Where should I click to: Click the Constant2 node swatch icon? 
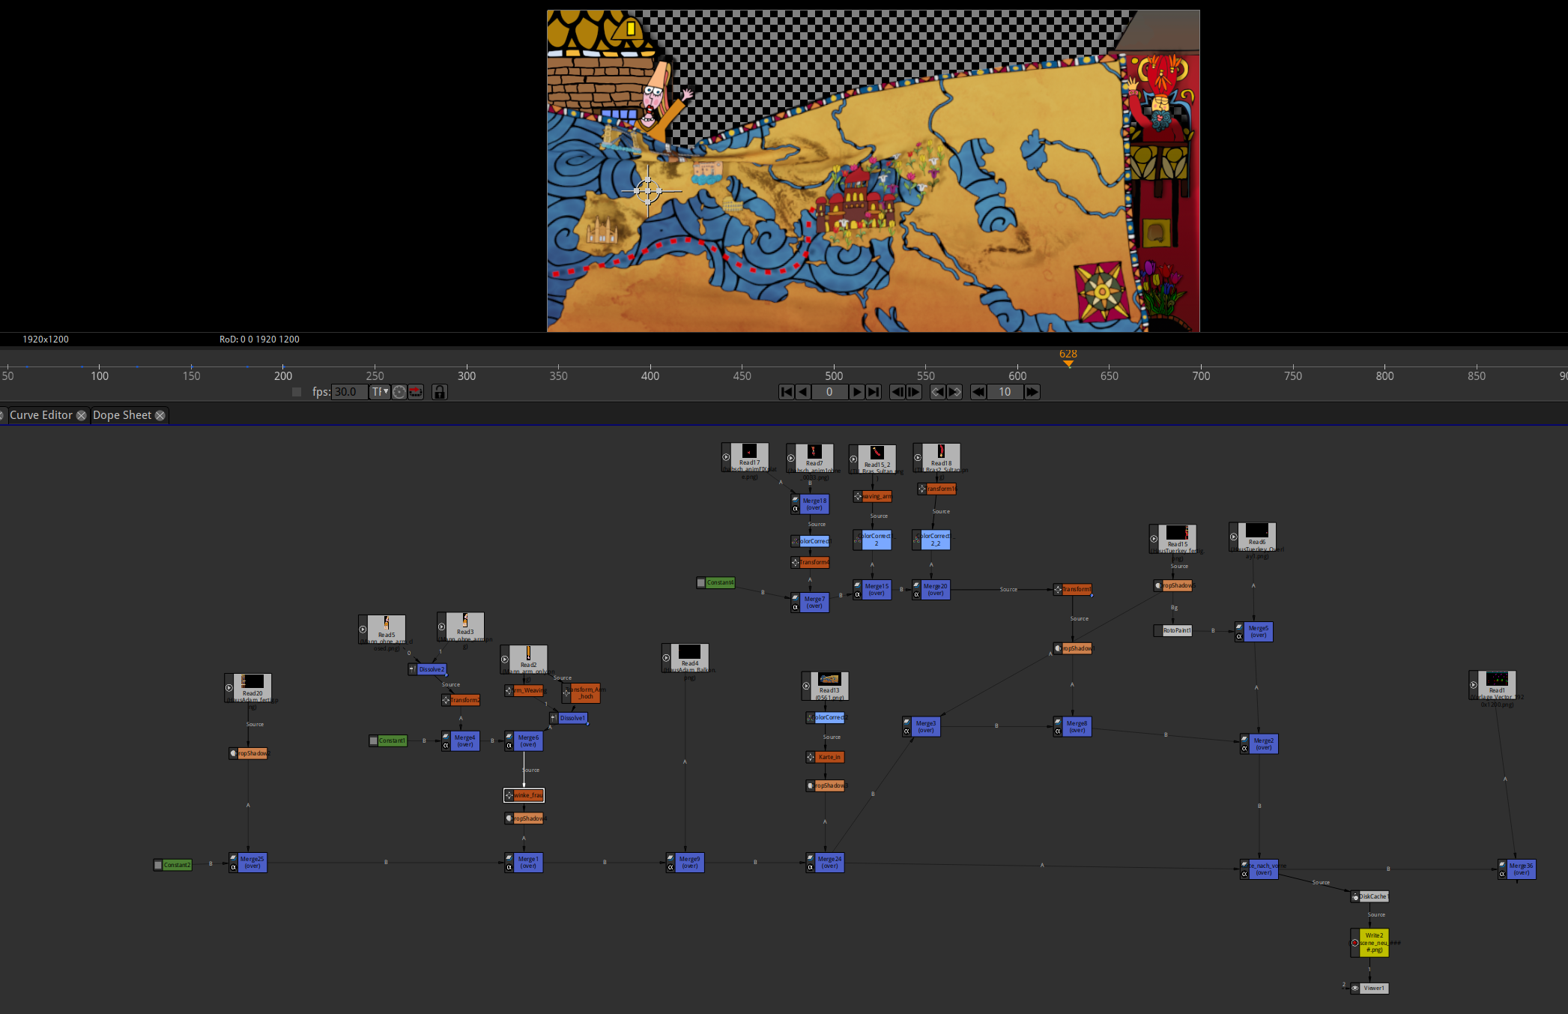click(x=158, y=865)
